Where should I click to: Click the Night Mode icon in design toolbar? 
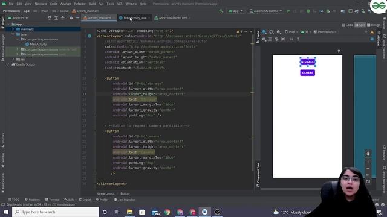(279, 32)
